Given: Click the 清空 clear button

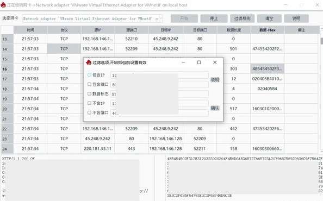Looking at the screenshot, I should (x=270, y=18).
